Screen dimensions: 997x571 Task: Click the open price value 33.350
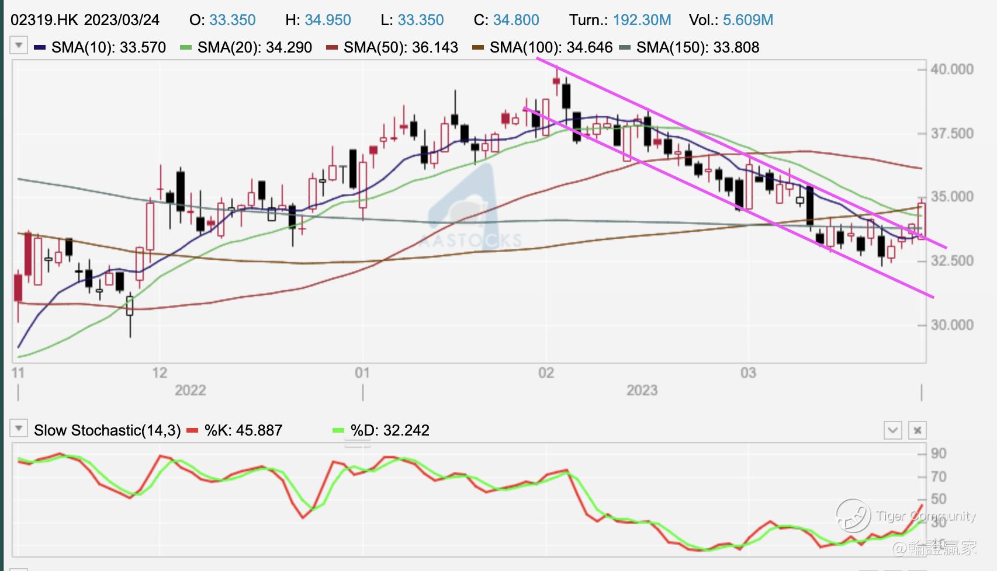tap(233, 20)
